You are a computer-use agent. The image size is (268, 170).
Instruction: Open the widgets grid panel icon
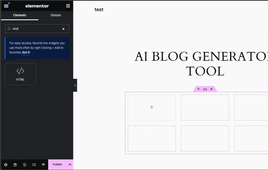[68, 6]
